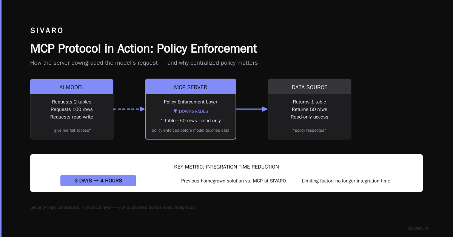Click the DOWNGRADES label
This screenshot has width=453, height=237.
pyautogui.click(x=193, y=111)
